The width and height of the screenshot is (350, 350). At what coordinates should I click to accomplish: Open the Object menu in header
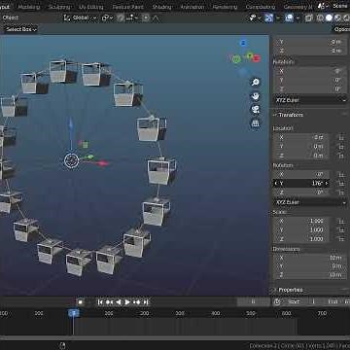click(11, 17)
